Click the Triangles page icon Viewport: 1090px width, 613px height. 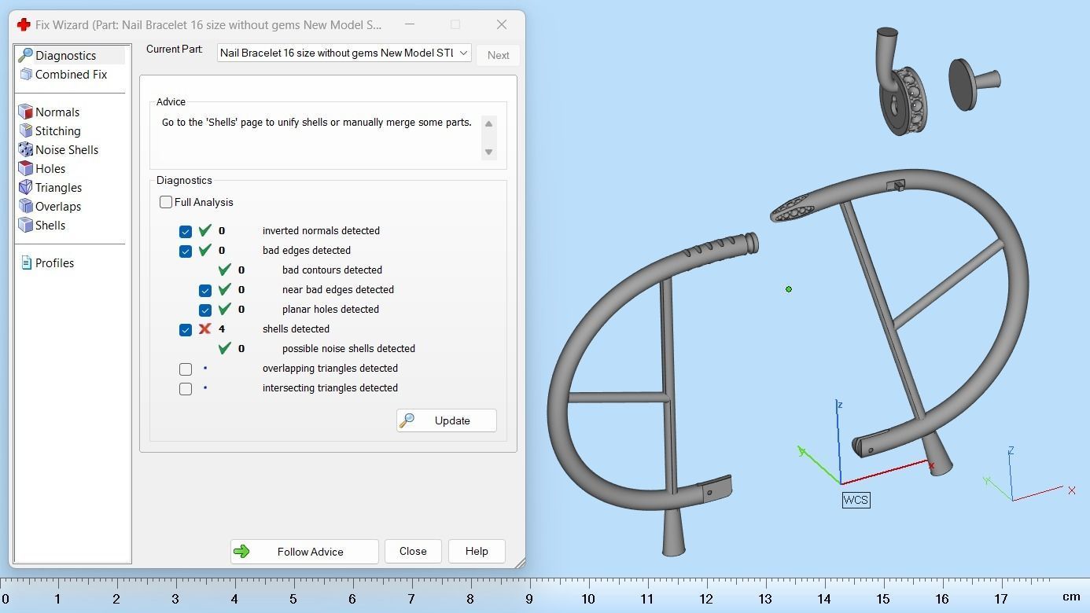[x=25, y=187]
